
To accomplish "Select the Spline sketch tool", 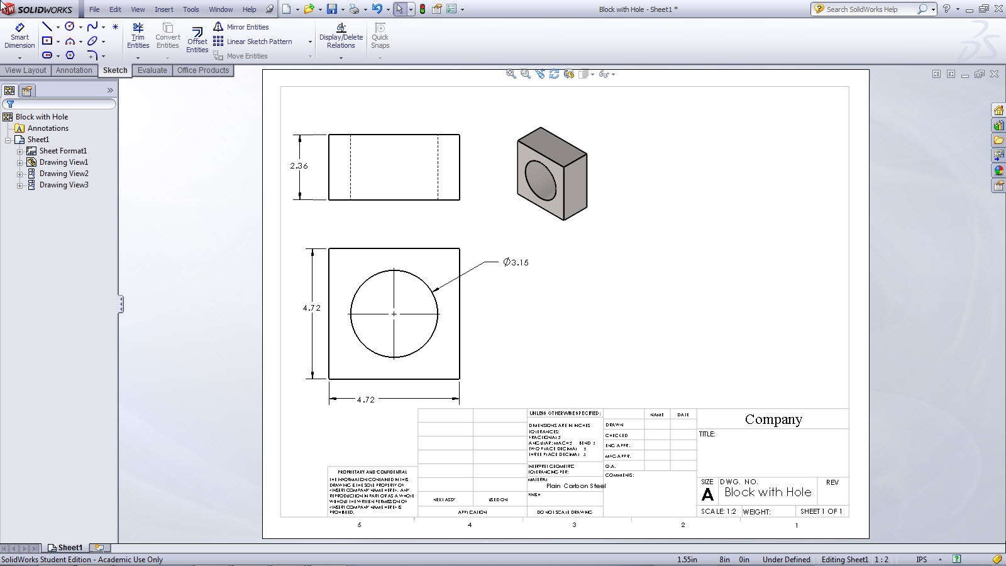I will [92, 26].
